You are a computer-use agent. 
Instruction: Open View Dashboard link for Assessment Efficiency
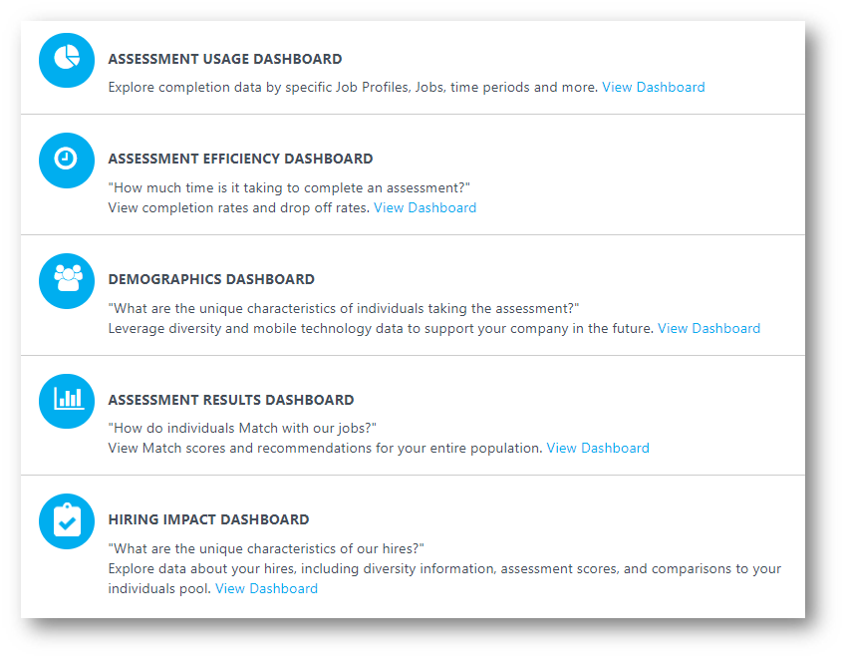(x=424, y=207)
